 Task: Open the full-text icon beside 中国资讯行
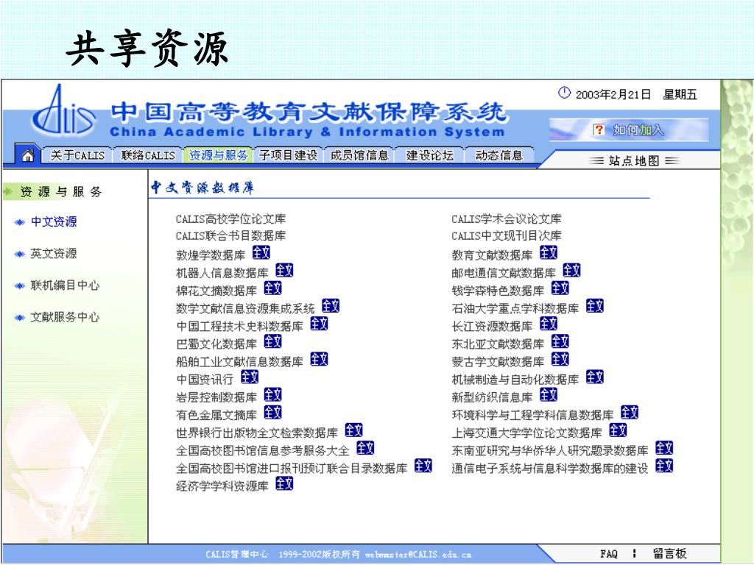click(250, 377)
